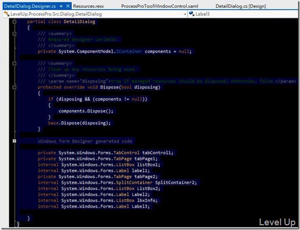Image resolution: width=300 pixels, height=230 pixels.
Task: Click 'base.Dispose(disposing);' line
Action: pyautogui.click(x=80, y=123)
